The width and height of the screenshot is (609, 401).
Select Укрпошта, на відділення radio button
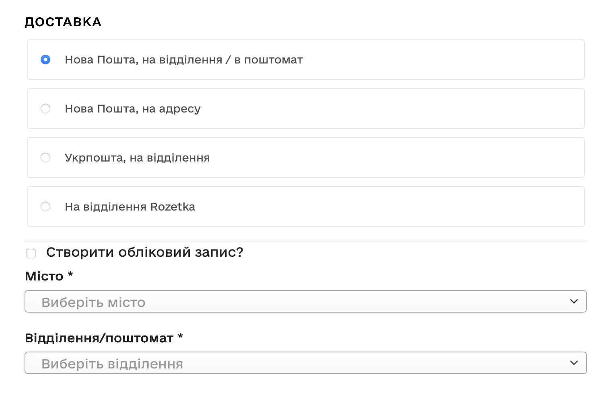[x=45, y=158]
